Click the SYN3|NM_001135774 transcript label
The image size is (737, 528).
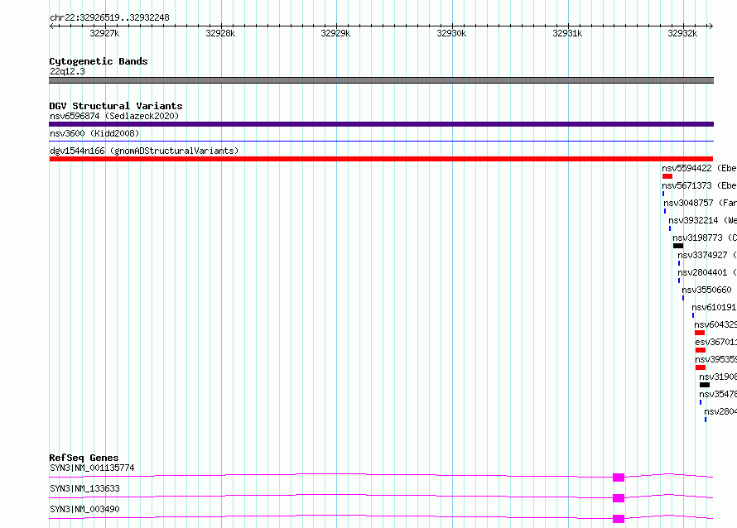tap(92, 468)
